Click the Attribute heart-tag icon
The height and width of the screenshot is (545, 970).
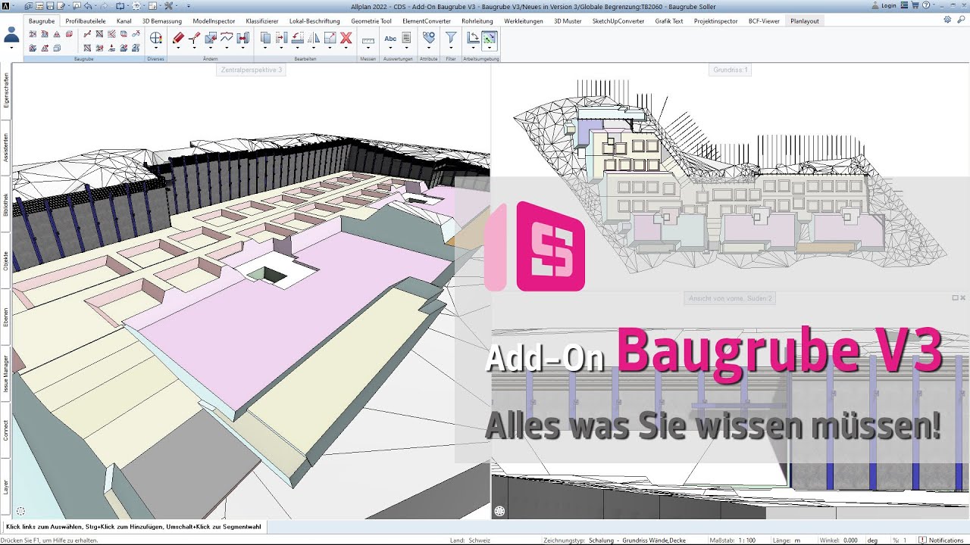click(x=429, y=37)
